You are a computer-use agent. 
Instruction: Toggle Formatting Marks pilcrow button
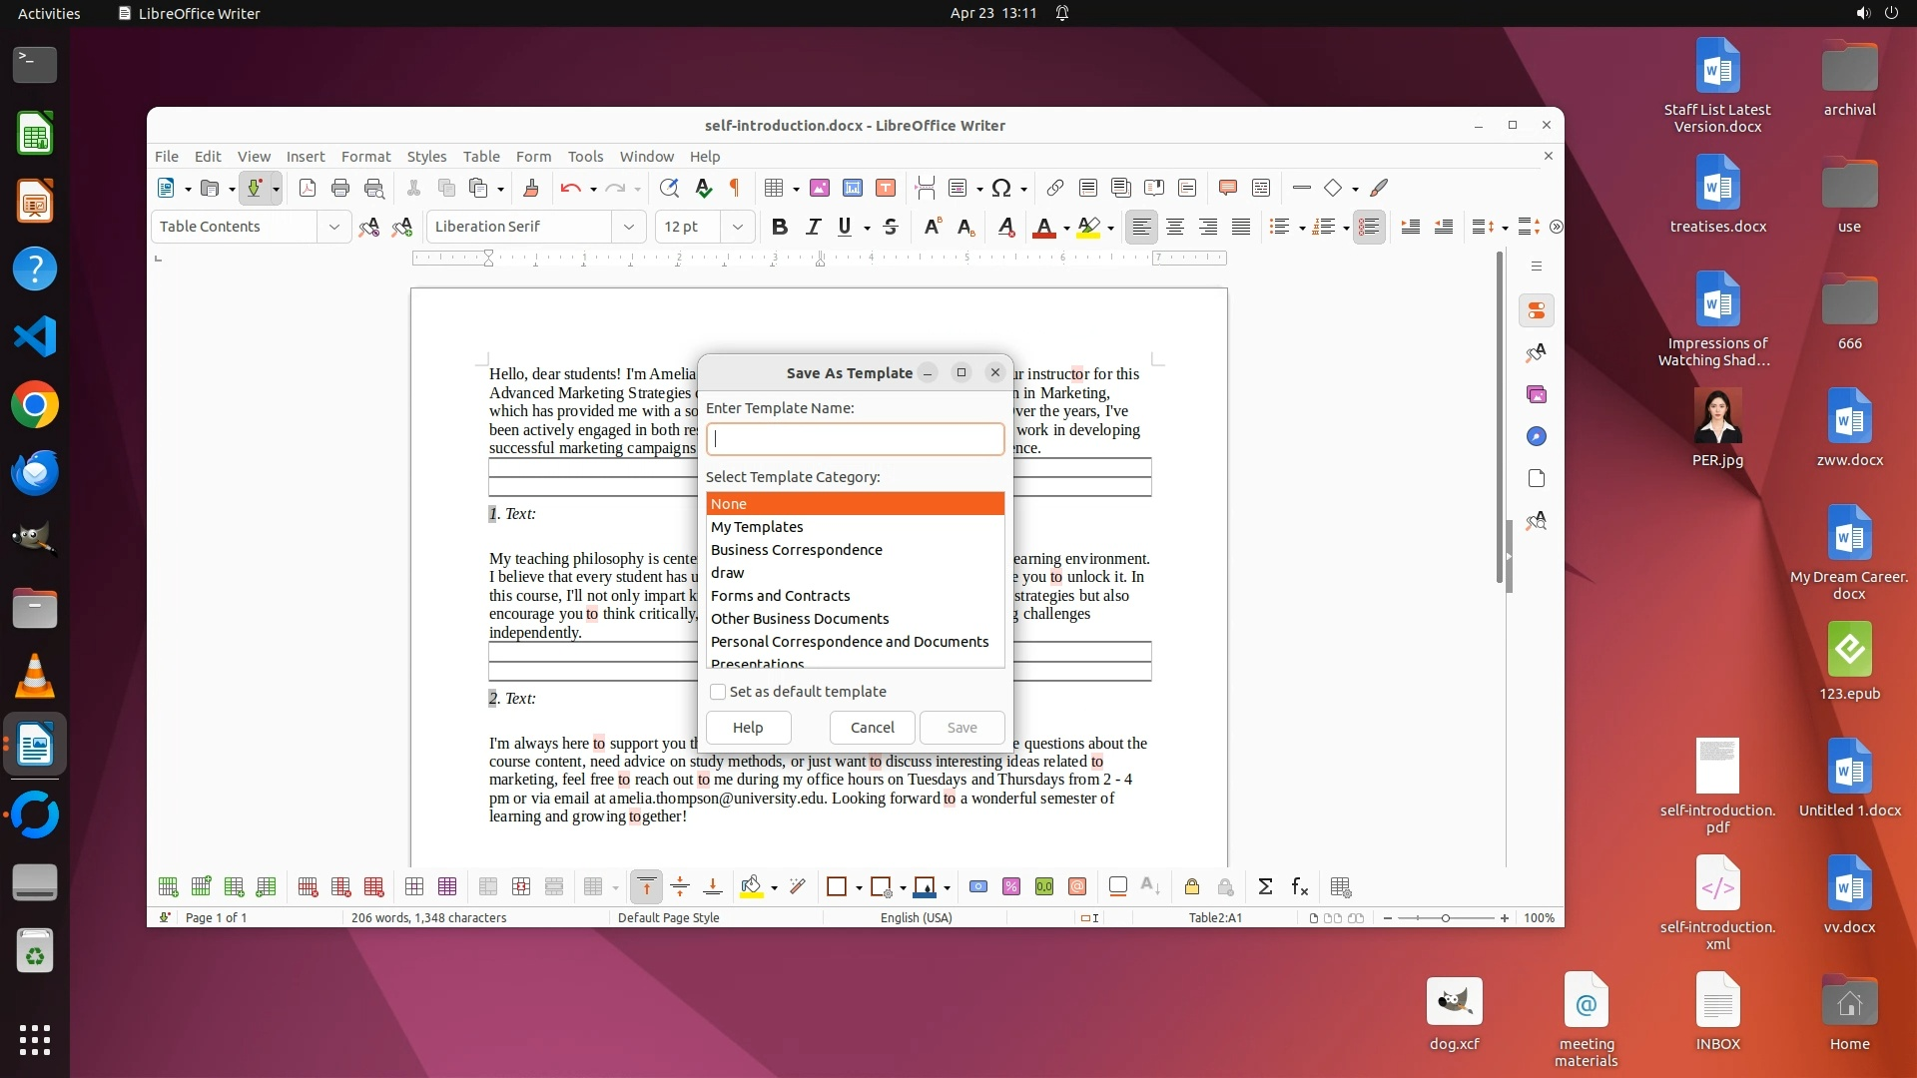(735, 188)
